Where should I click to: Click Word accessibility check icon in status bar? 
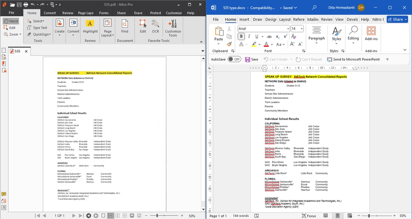click(x=257, y=216)
